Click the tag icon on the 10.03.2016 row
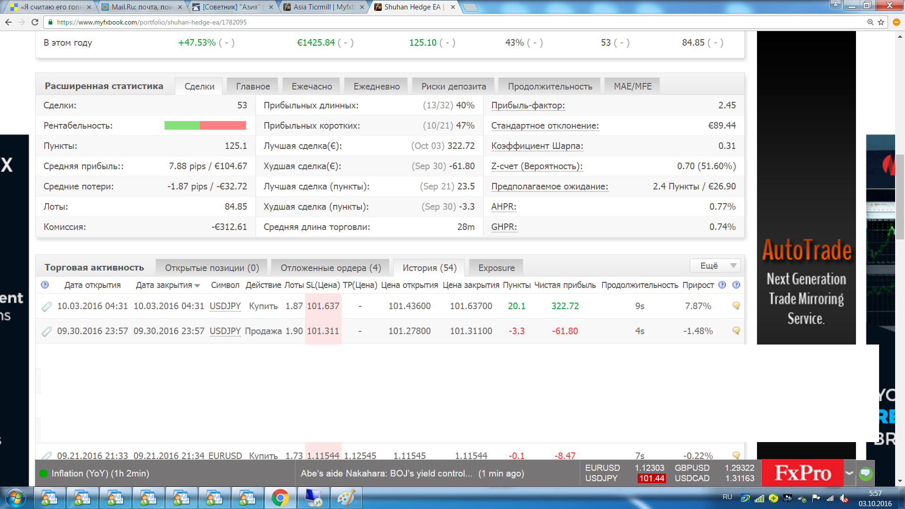 click(47, 306)
